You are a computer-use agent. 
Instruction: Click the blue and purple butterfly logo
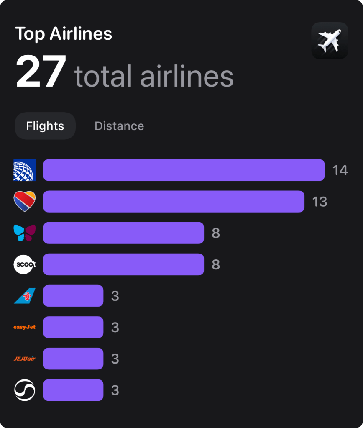(25, 233)
